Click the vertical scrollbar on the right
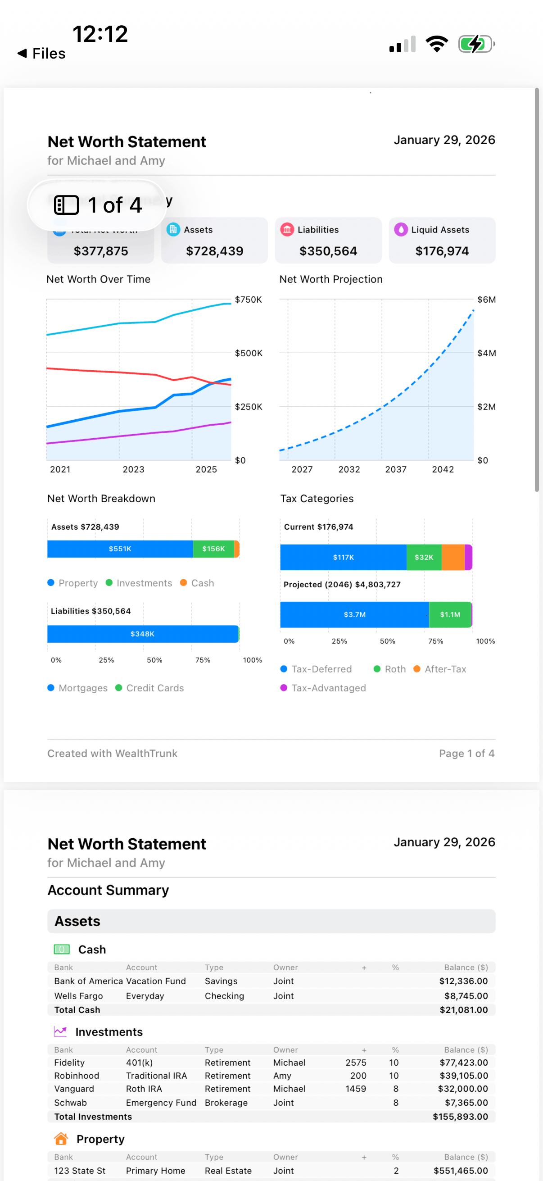543x1181 pixels. [536, 290]
